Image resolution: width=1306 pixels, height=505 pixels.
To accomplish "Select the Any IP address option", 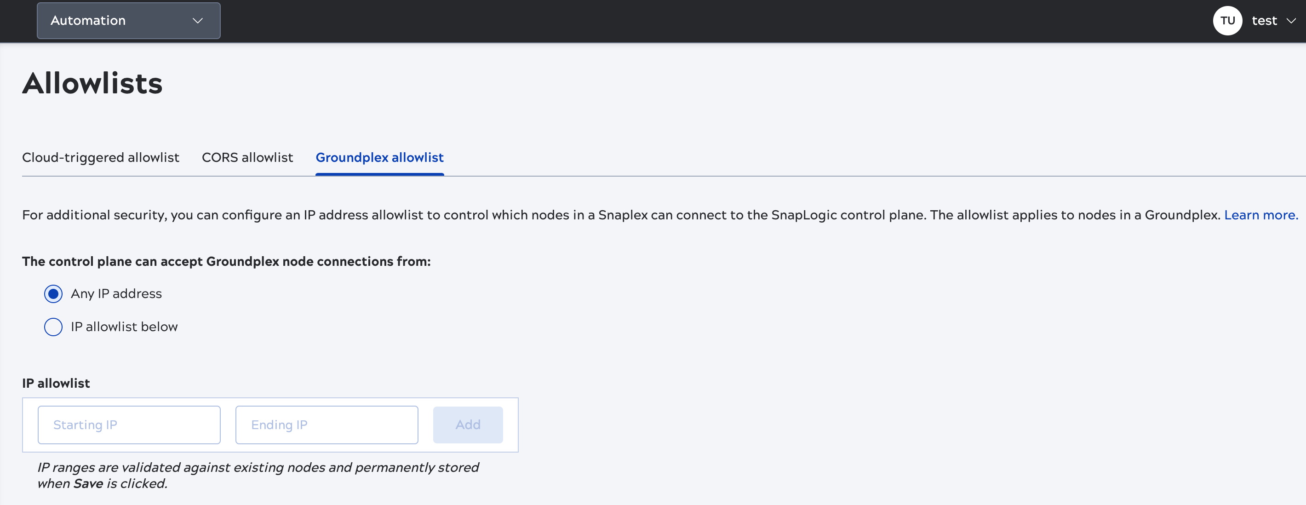I will [53, 293].
